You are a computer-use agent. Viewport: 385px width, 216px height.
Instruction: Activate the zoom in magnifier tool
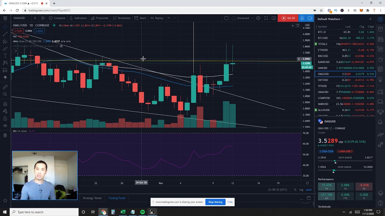click(5, 94)
